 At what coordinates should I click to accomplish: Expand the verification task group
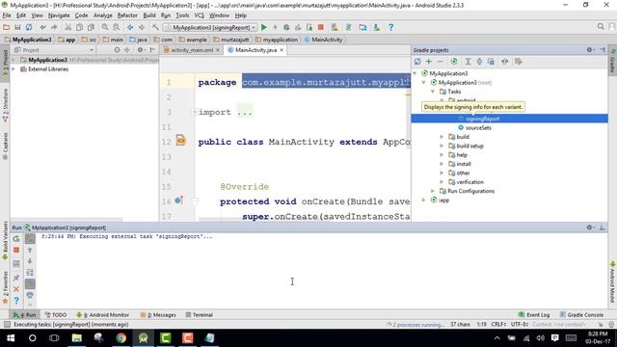point(442,182)
